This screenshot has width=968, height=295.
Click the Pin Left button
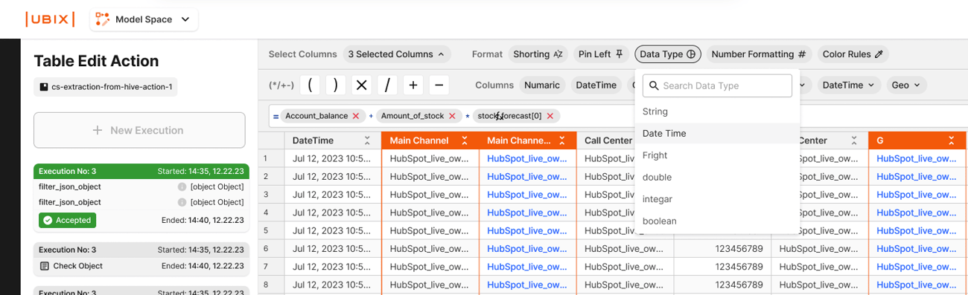pyautogui.click(x=601, y=54)
